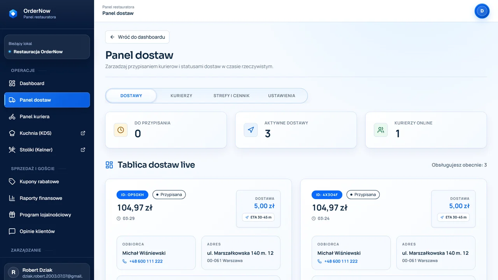Open Stoliki (Kelner) external link icon
This screenshot has height=280, width=498.
pos(83,150)
